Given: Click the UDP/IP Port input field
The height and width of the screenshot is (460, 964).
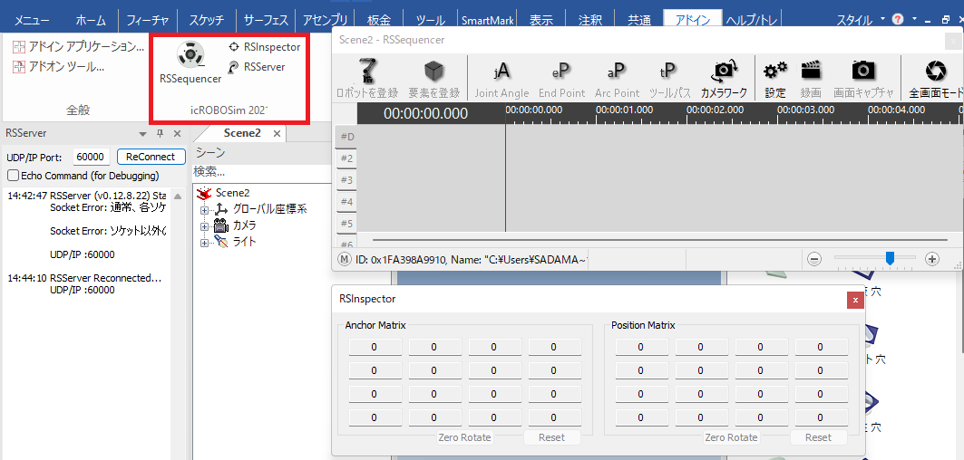Looking at the screenshot, I should click(92, 157).
